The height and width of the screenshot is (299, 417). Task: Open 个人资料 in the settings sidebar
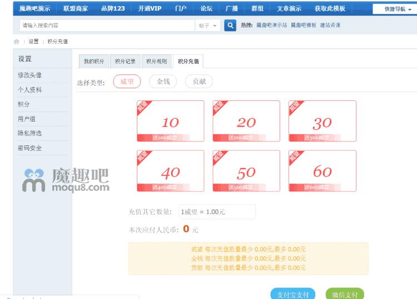click(29, 90)
